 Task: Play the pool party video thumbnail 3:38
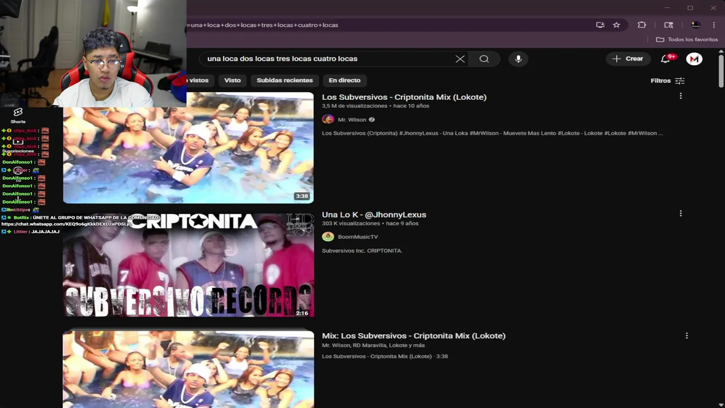coord(188,147)
